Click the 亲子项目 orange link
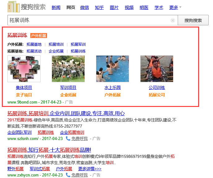The image size is (213, 178). [x=24, y=95]
